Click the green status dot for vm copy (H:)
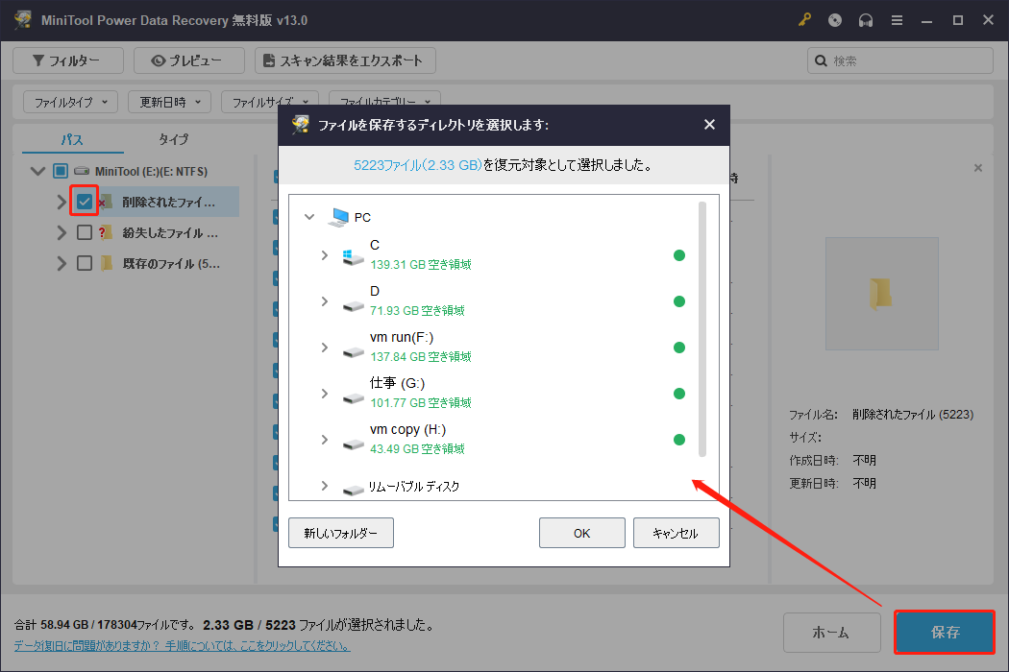 [x=678, y=440]
